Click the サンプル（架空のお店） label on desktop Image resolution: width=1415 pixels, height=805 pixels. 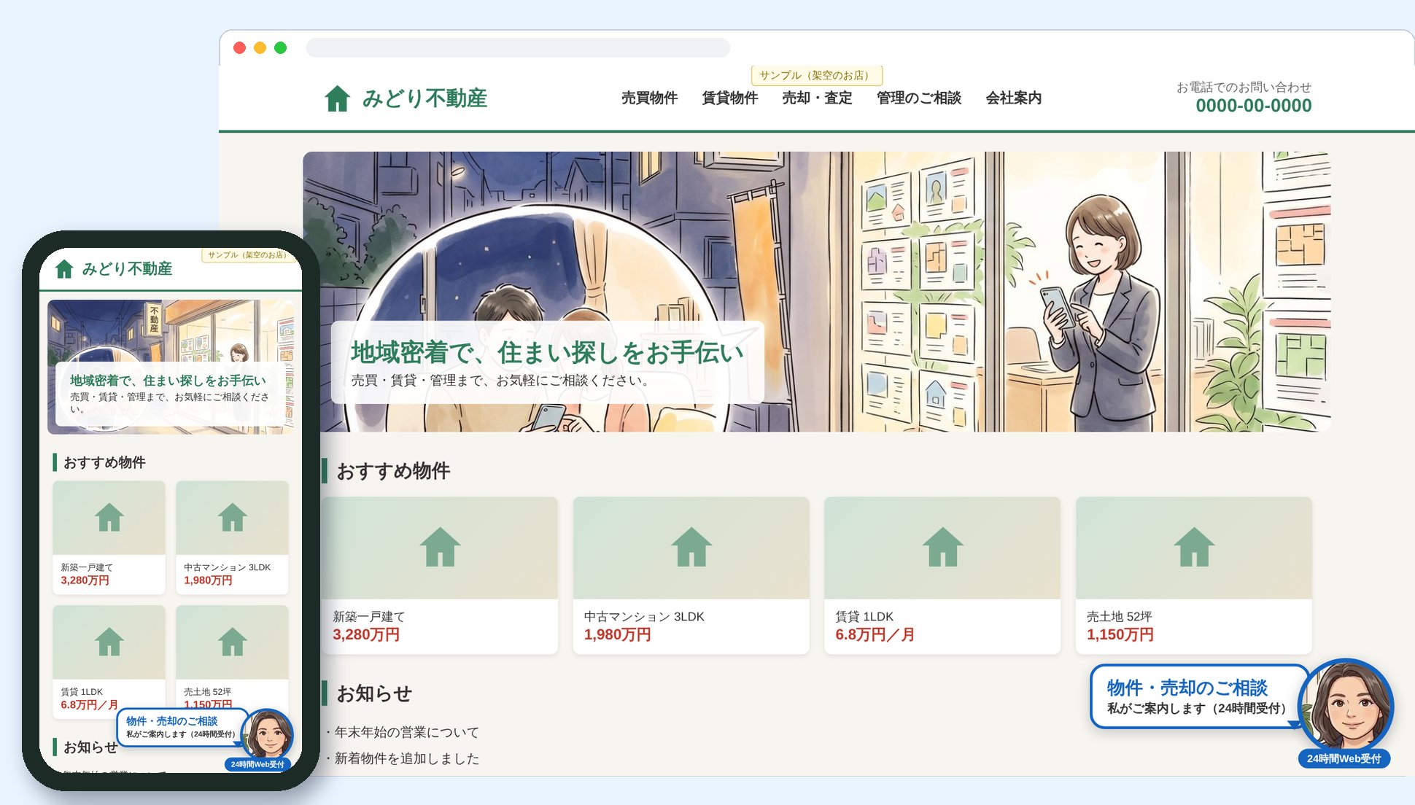(x=816, y=75)
